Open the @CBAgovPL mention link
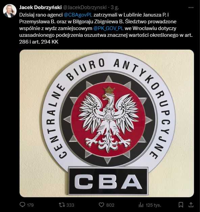This screenshot has width=200, height=212. pos(78,15)
